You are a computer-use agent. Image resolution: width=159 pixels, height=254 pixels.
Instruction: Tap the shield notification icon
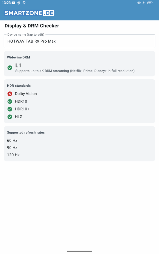tap(24, 3)
